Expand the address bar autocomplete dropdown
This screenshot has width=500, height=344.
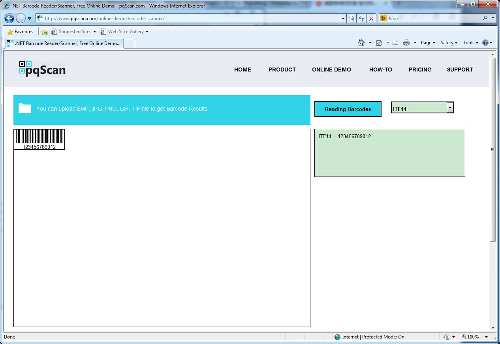click(343, 18)
